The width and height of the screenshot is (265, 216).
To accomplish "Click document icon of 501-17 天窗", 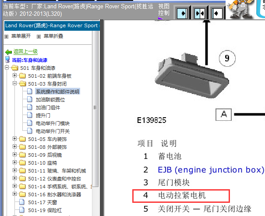I will click(21, 202).
